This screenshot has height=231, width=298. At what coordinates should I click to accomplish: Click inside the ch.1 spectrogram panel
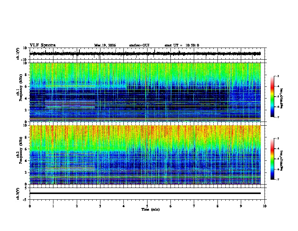pos(145,92)
